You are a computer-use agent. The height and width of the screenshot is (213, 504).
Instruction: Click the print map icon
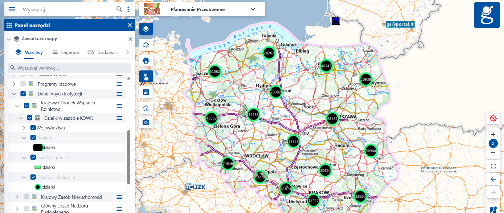click(x=146, y=61)
